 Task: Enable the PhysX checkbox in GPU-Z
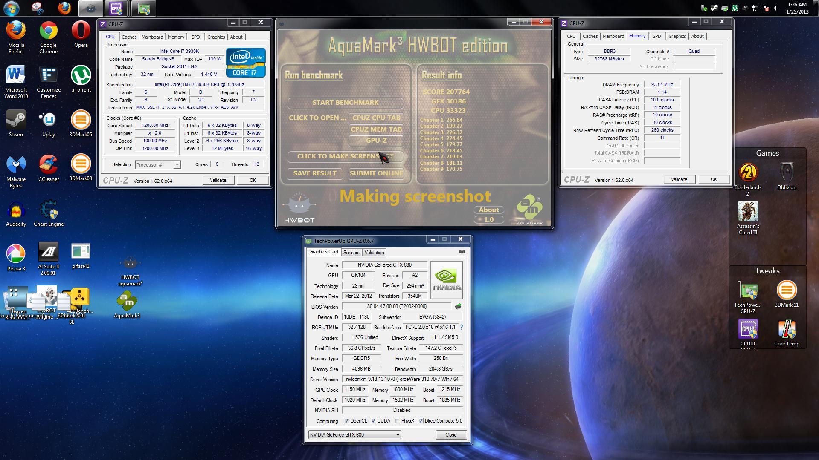pyautogui.click(x=397, y=421)
